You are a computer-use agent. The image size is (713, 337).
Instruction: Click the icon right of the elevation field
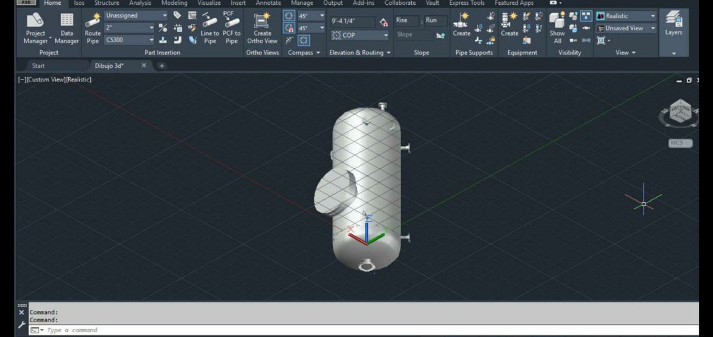point(383,21)
